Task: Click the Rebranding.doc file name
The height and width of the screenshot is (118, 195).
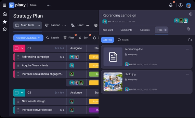Action: click(x=134, y=49)
